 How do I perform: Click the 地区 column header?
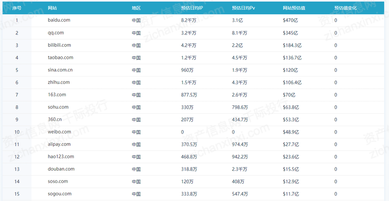[136, 8]
